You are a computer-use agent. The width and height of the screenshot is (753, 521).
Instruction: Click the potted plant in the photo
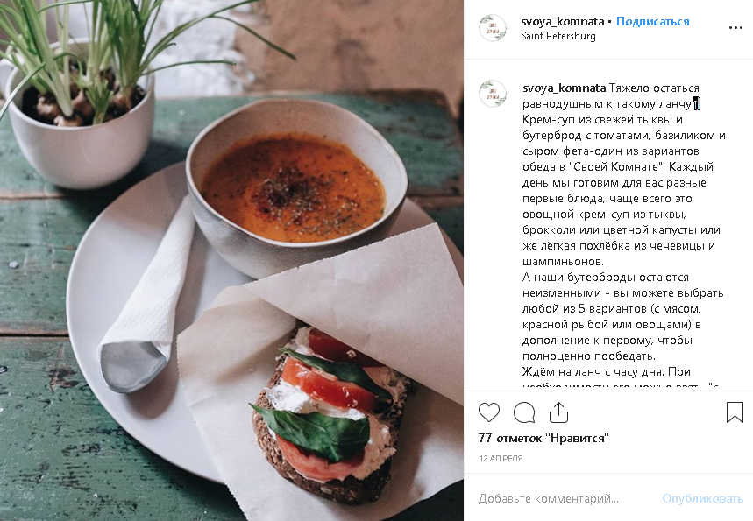tap(79, 91)
